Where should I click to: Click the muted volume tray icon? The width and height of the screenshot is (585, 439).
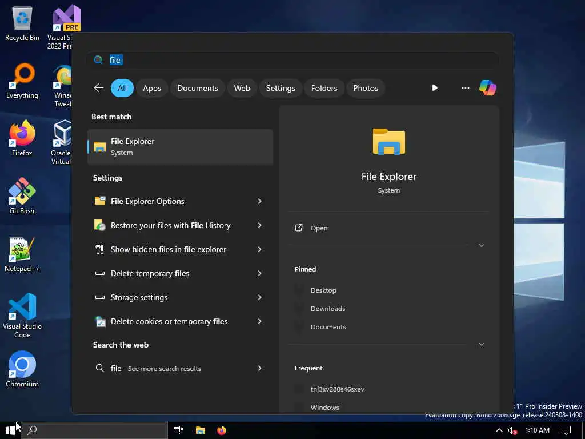coord(512,430)
